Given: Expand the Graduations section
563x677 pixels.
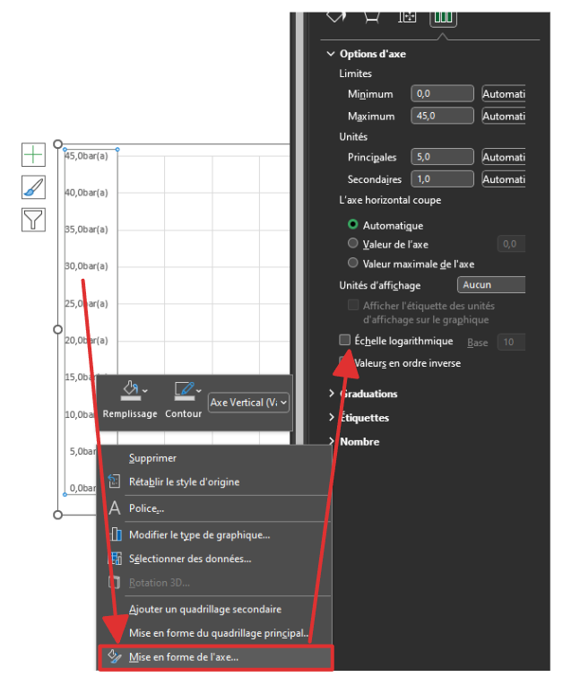Looking at the screenshot, I should [332, 393].
